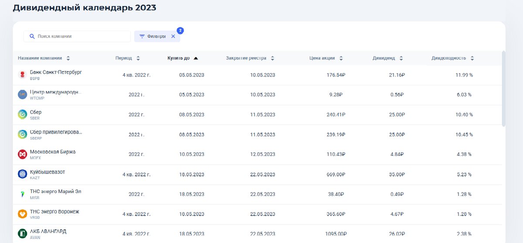Open АКБ АВАНГАРД company link
Viewport: 523px width, 243px height.
48,231
